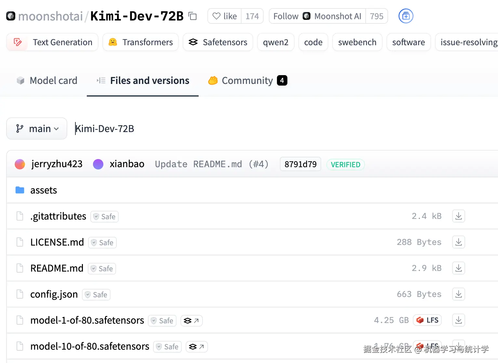
Task: Select the Transformers tag
Action: 140,42
